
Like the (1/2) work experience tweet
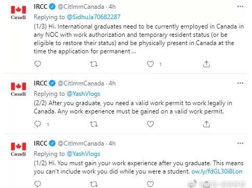(150, 184)
